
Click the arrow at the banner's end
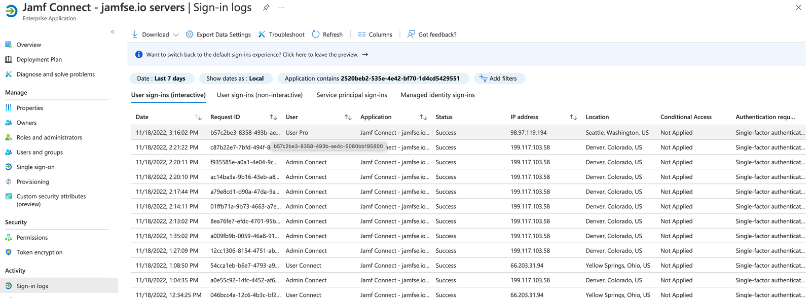tap(365, 55)
